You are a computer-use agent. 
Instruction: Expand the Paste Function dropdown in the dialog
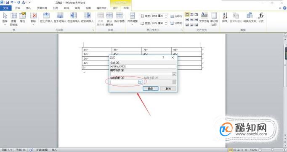coord(140,82)
